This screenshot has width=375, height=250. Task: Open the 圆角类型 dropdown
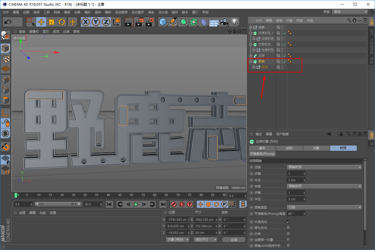point(324,207)
